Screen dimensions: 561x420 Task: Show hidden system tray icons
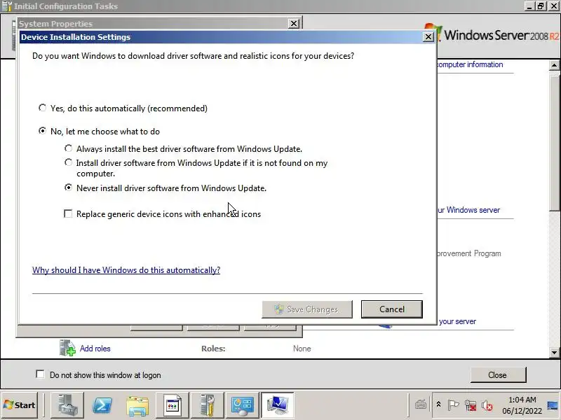tap(439, 405)
